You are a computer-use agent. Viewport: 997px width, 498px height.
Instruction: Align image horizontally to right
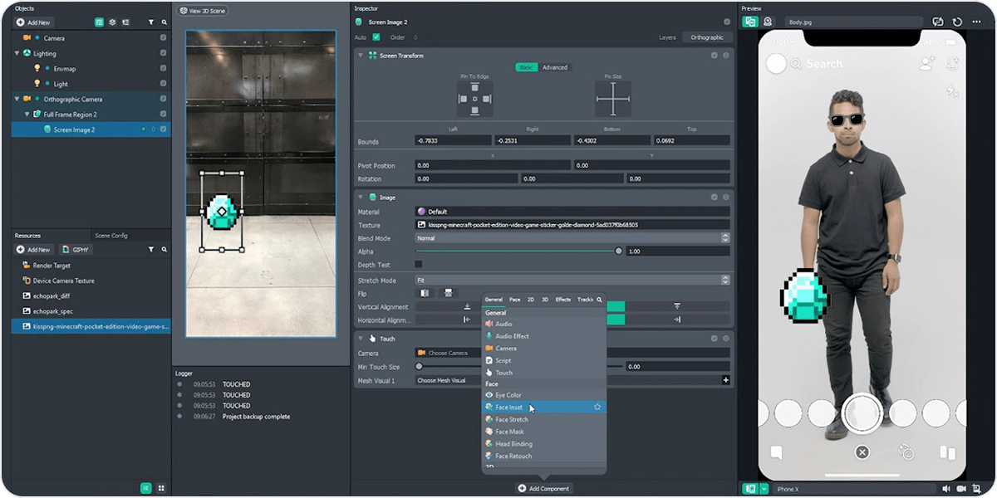coord(677,320)
